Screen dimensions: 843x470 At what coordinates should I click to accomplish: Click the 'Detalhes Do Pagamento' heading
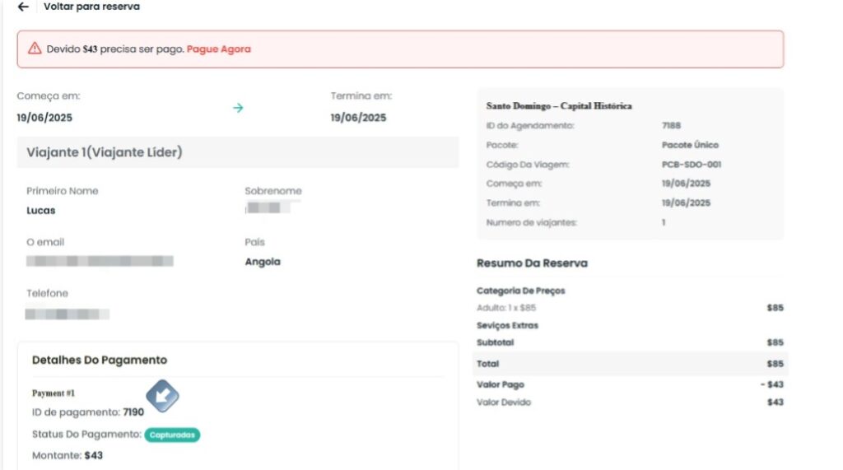tap(99, 360)
